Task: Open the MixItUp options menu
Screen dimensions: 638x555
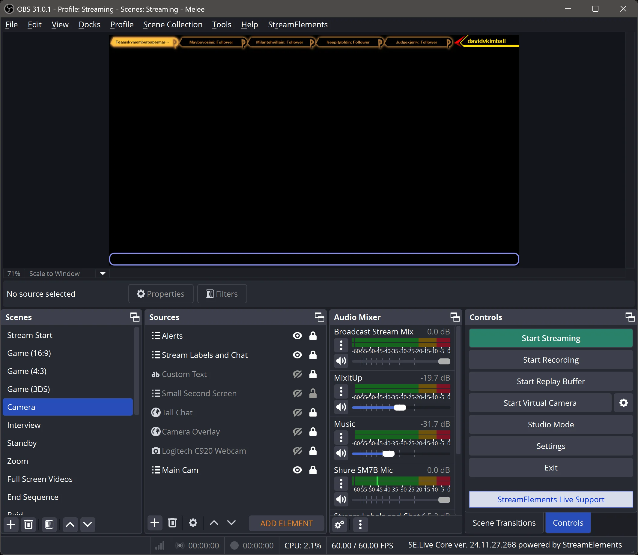Action: pyautogui.click(x=341, y=391)
